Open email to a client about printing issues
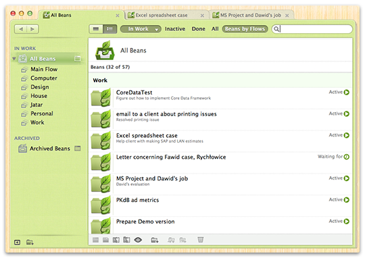This screenshot has width=365, height=258. click(x=166, y=114)
